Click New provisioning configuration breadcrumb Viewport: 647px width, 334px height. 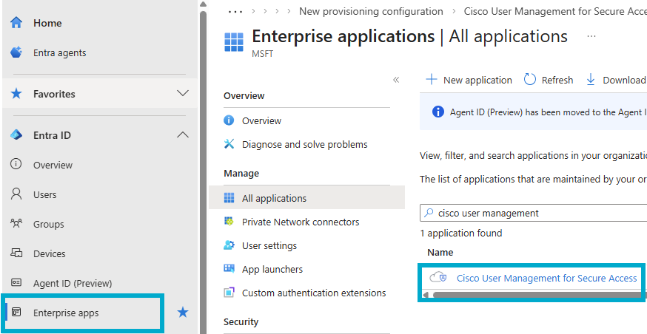point(371,11)
